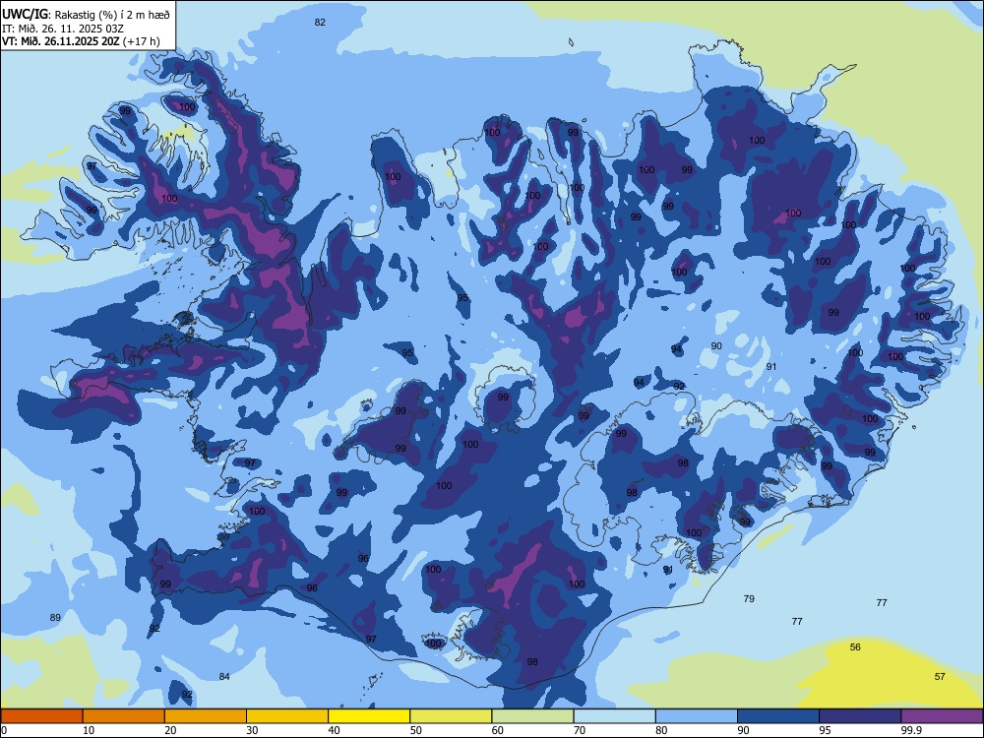Click the legend tick label "0"
Viewport: 984px width, 738px height.
4,730
